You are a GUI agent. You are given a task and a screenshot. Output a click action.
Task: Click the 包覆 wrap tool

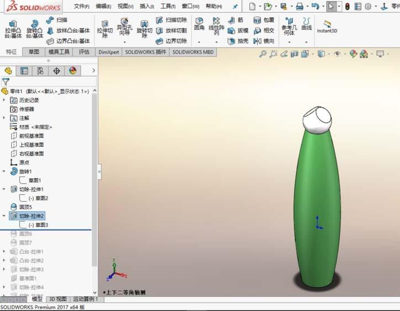pos(264,20)
